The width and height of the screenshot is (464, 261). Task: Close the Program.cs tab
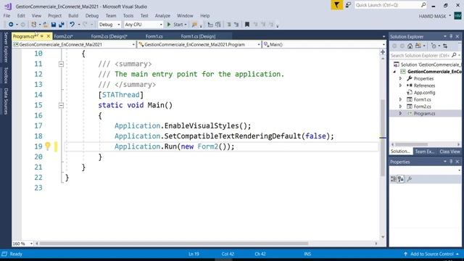[49, 36]
